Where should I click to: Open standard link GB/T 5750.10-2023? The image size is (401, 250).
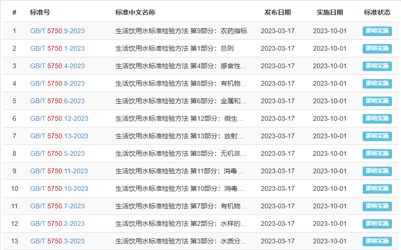point(59,189)
